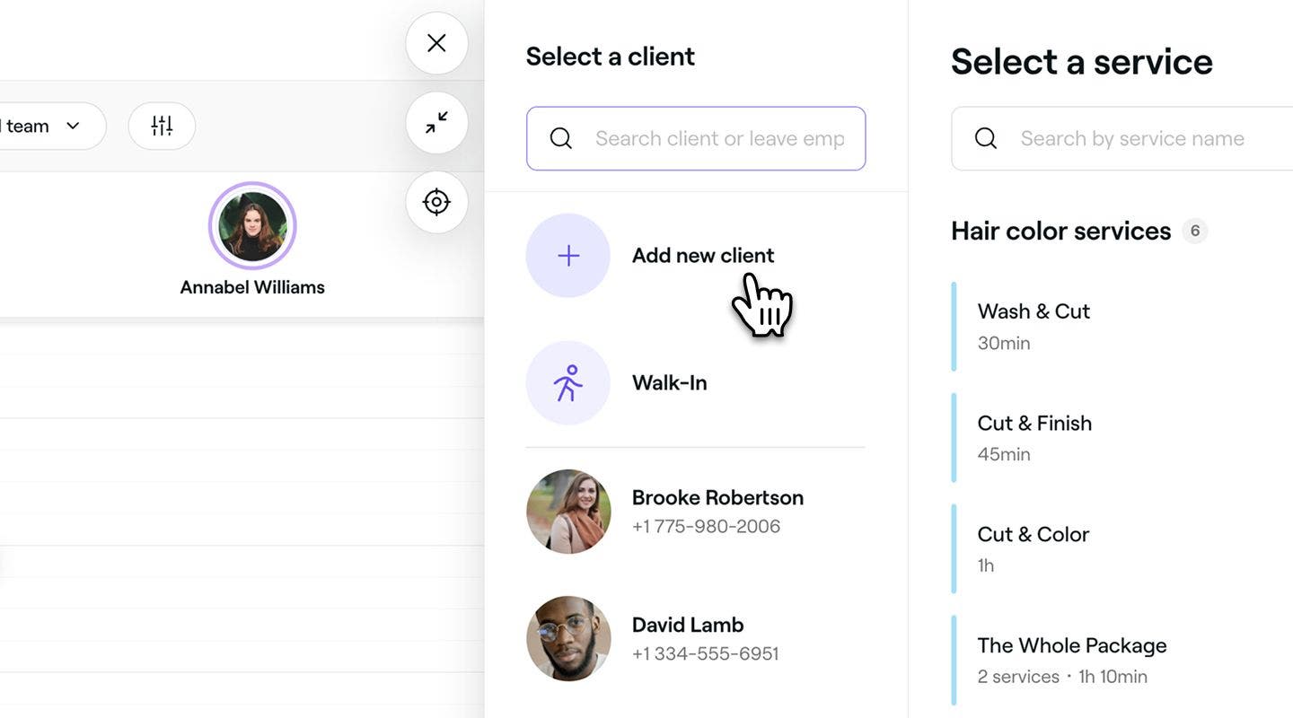
Task: Select the Wash & Cut service
Action: click(x=1122, y=327)
